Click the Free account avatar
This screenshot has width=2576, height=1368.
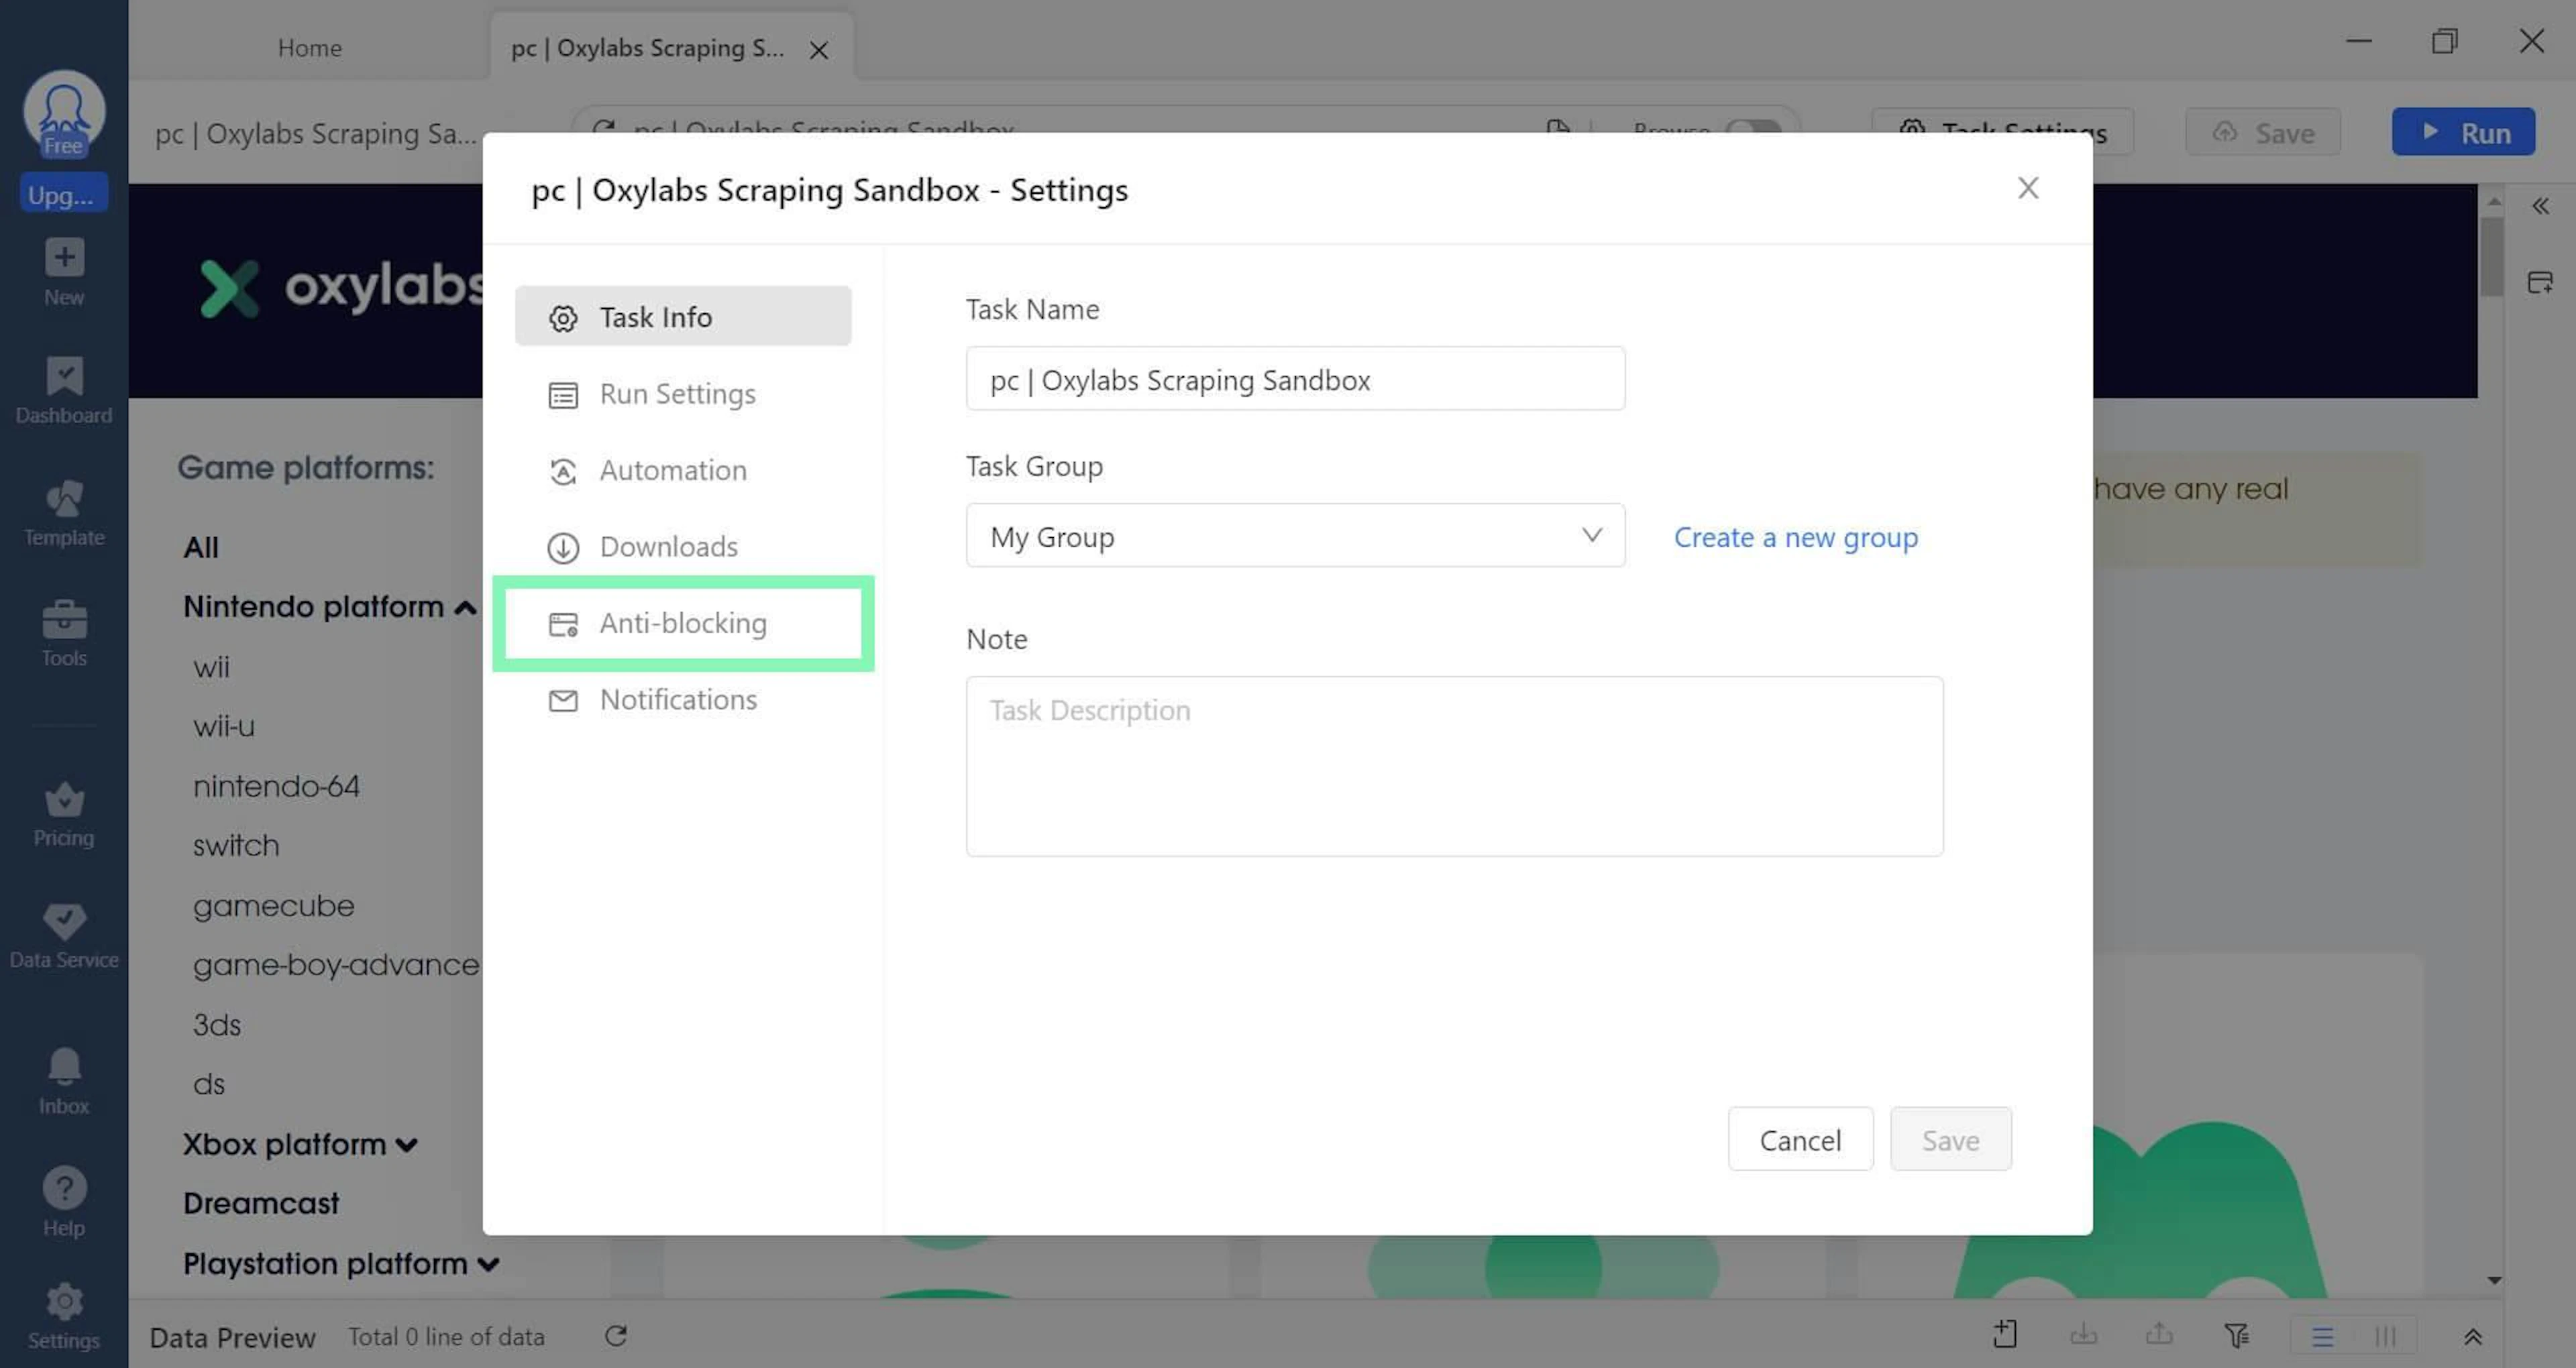click(64, 113)
